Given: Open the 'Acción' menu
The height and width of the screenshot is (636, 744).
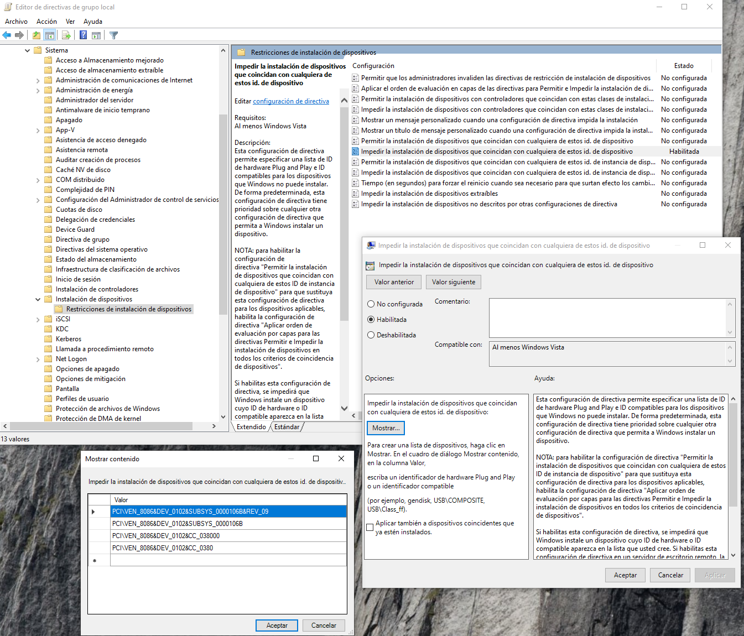Looking at the screenshot, I should pos(46,22).
